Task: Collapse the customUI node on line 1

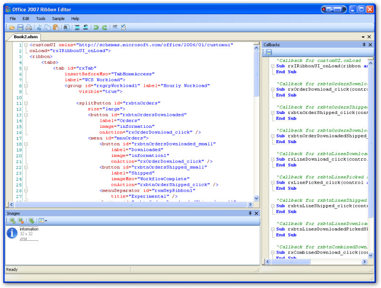Action: point(26,45)
